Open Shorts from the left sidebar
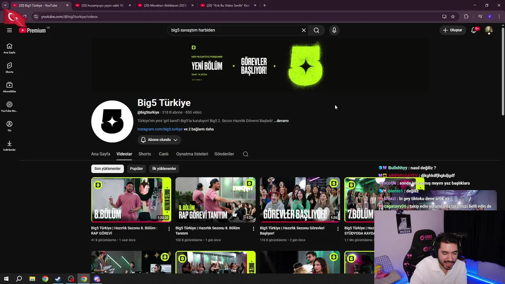Screen dimensions: 505x284 tap(9, 68)
